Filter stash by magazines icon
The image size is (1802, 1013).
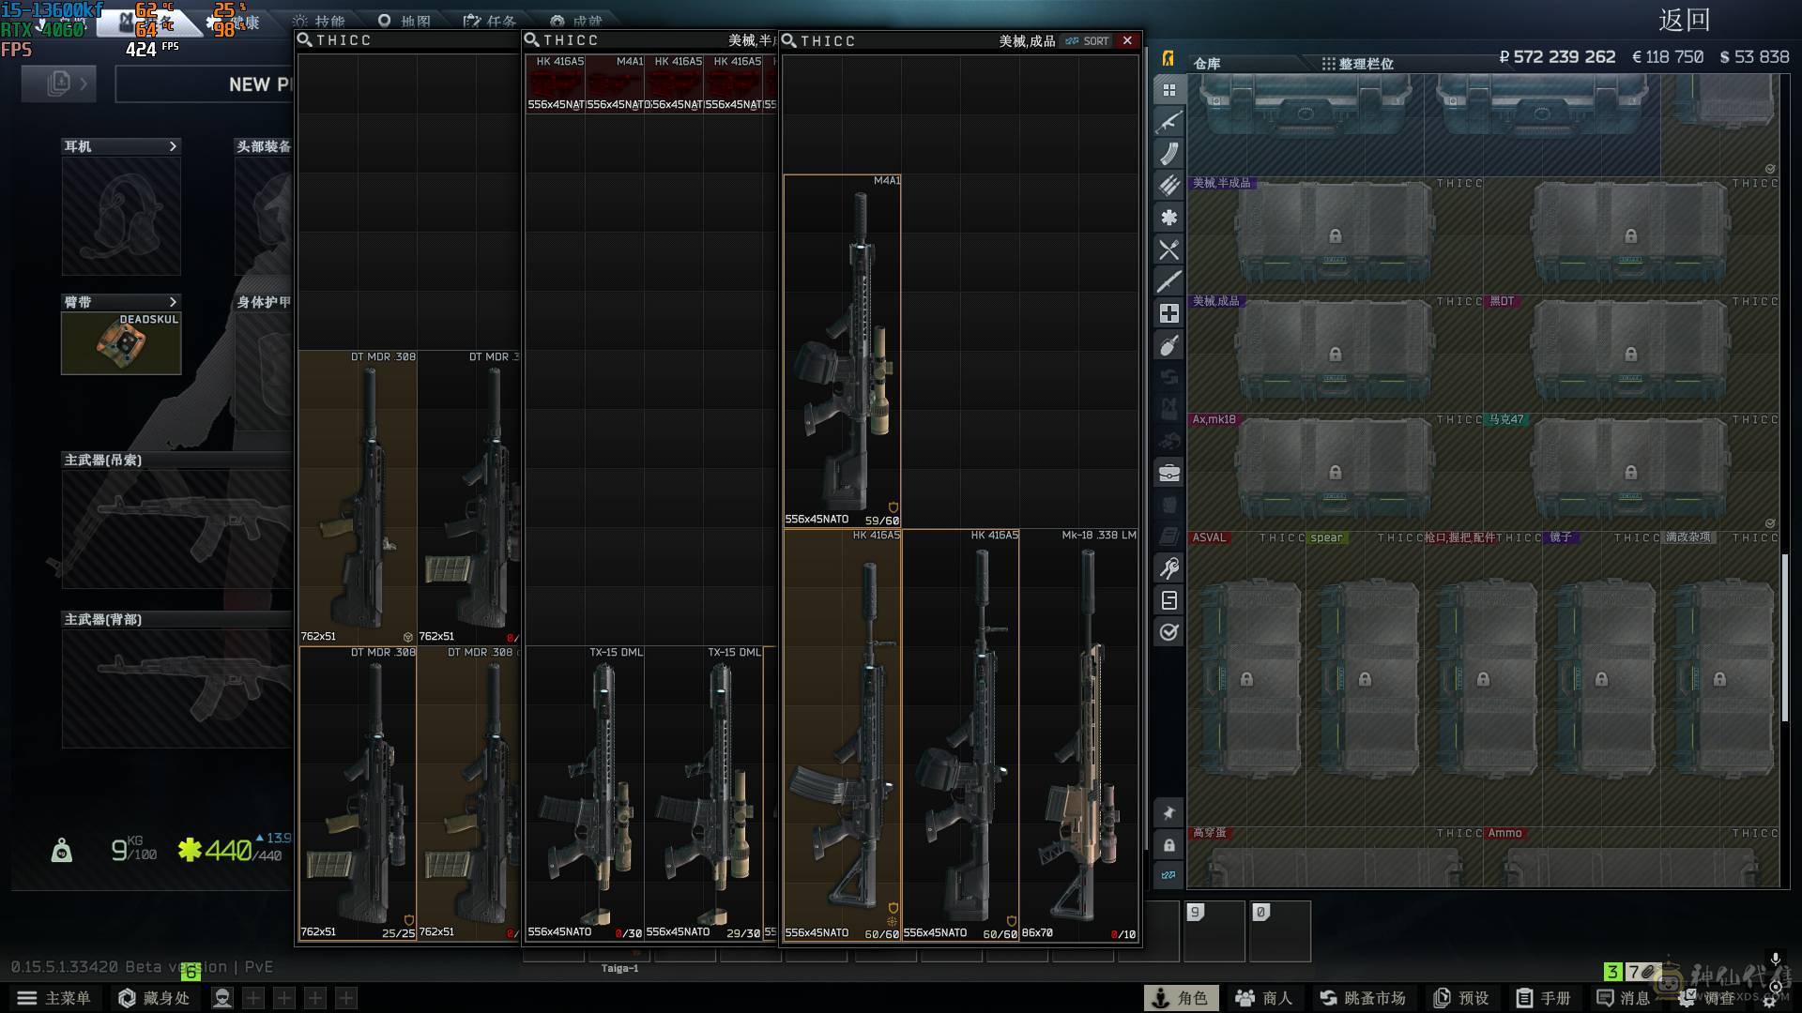click(x=1168, y=154)
